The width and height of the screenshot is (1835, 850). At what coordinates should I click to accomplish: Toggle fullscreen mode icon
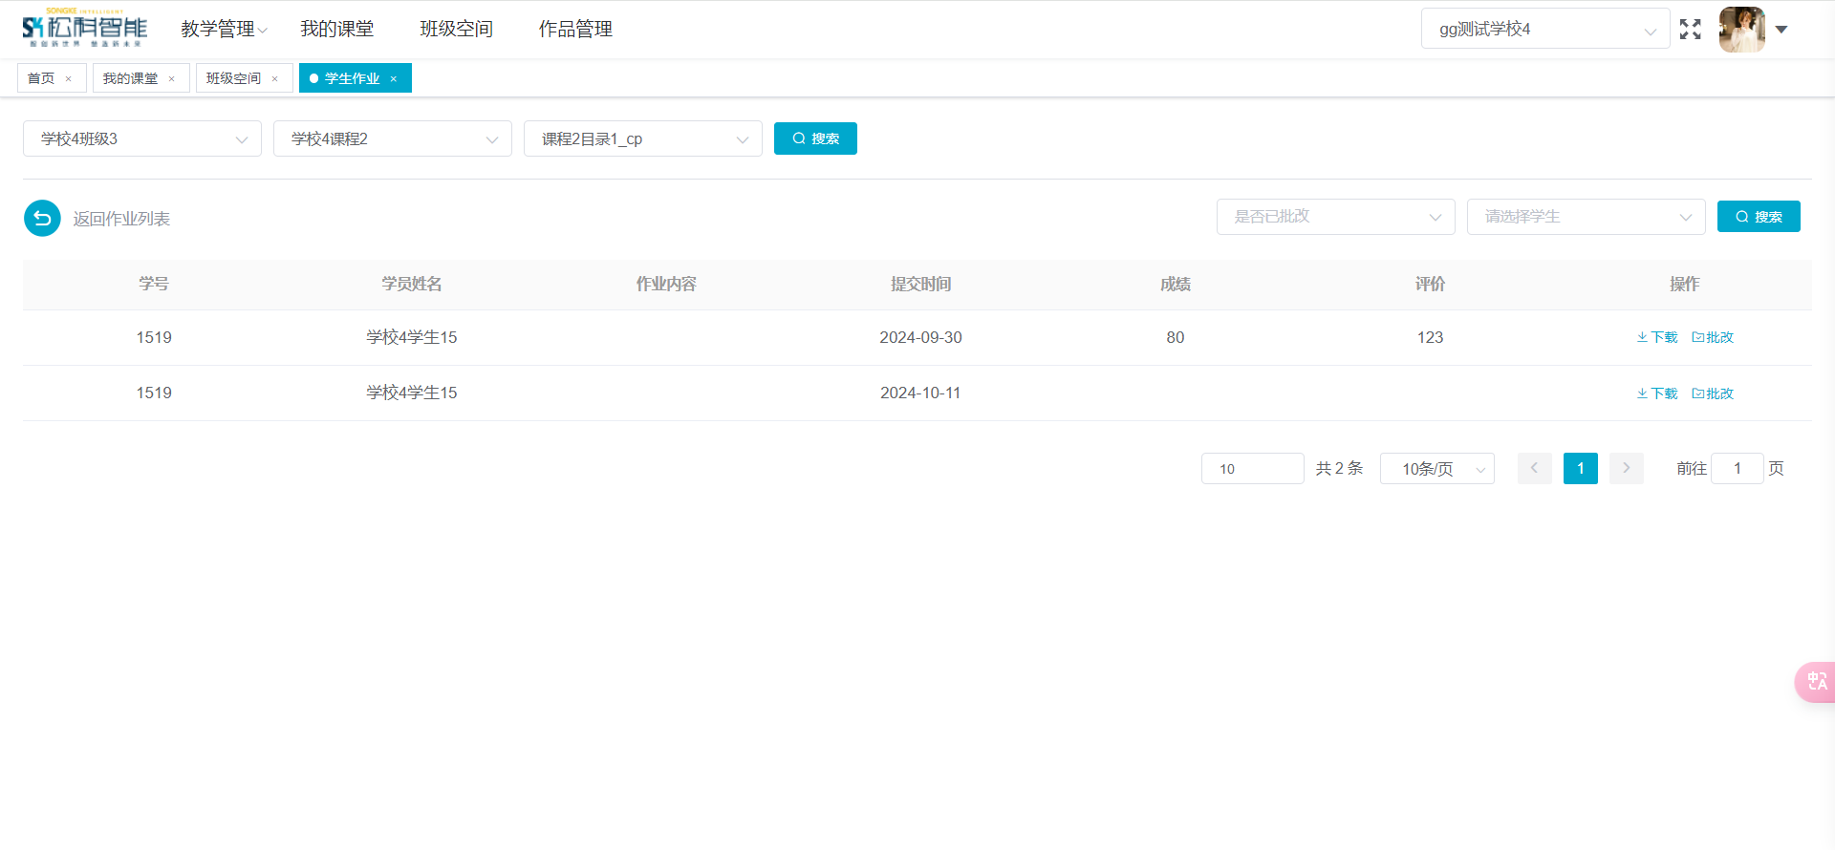1690,30
